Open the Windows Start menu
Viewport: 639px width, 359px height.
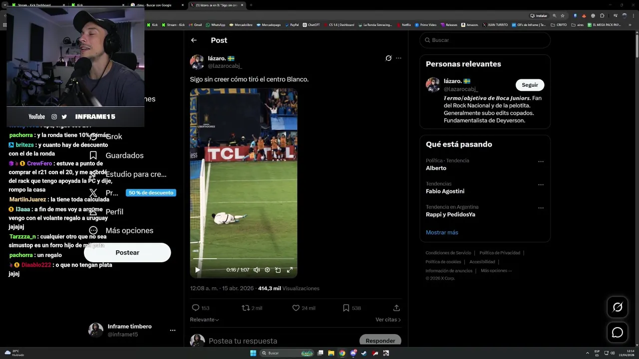(253, 353)
